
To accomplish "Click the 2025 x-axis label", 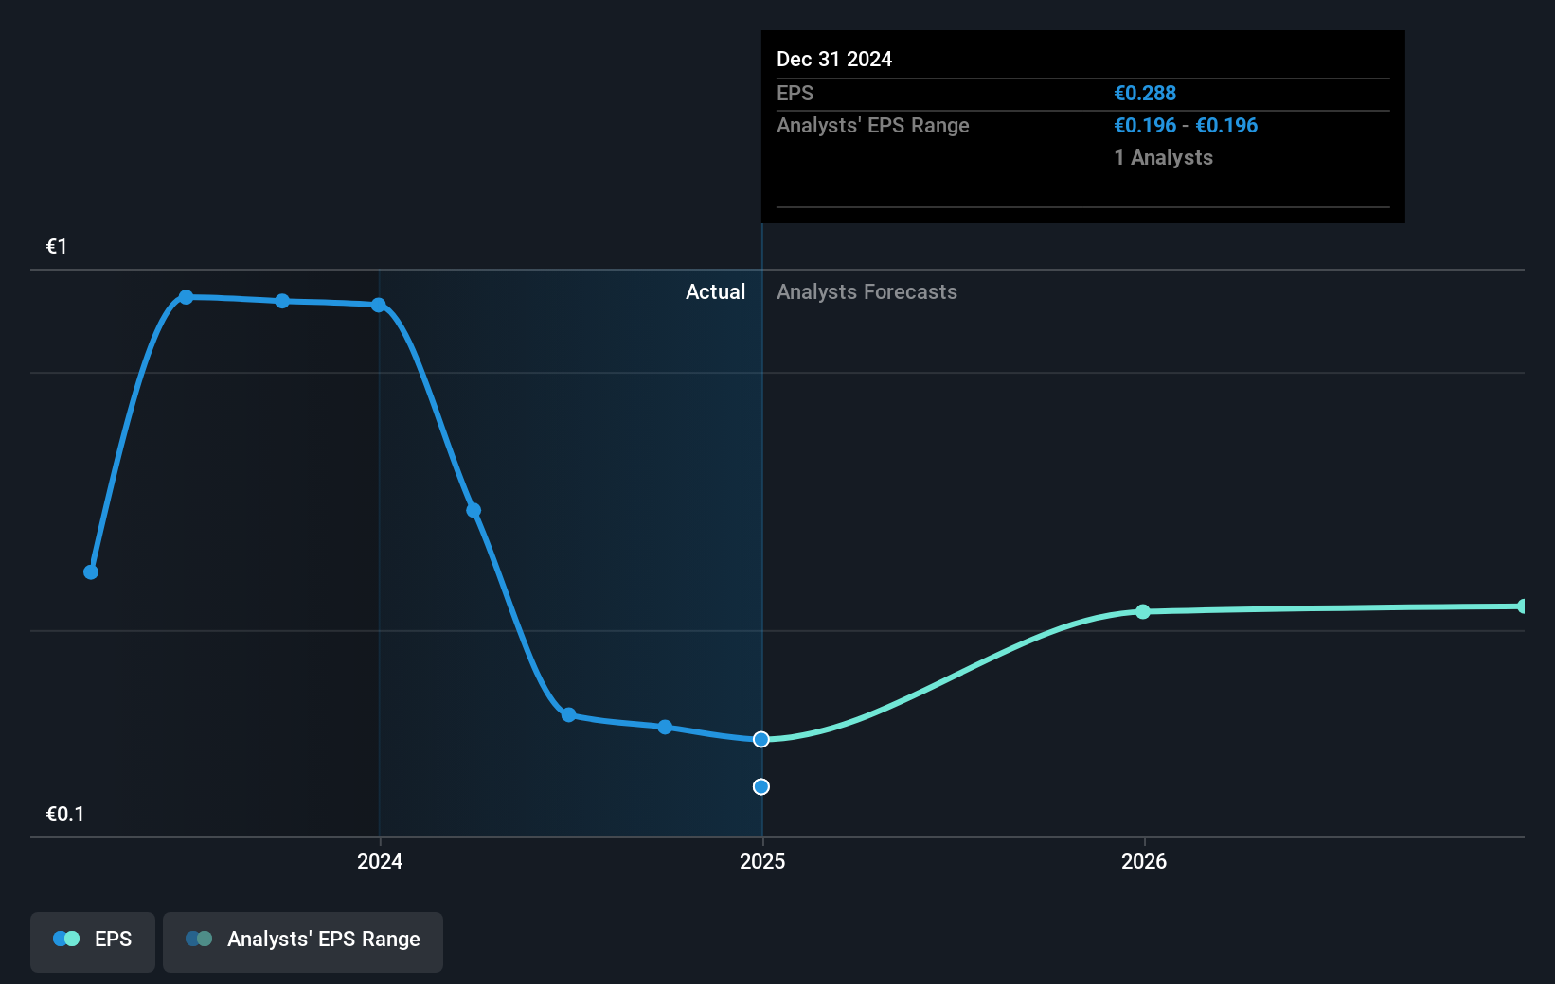I will [x=762, y=861].
